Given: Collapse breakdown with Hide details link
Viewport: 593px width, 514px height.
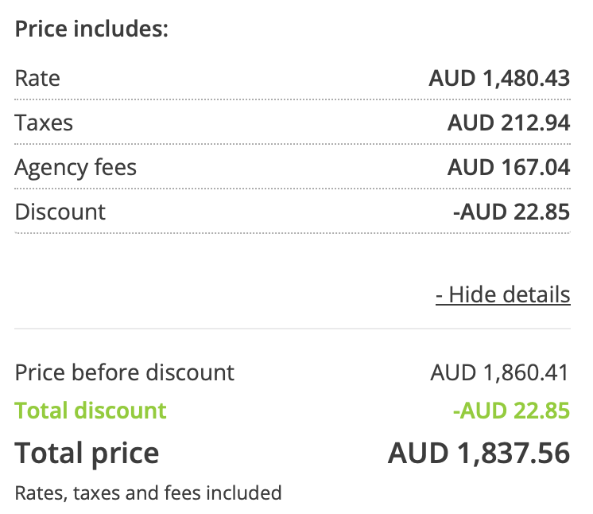Looking at the screenshot, I should point(502,294).
